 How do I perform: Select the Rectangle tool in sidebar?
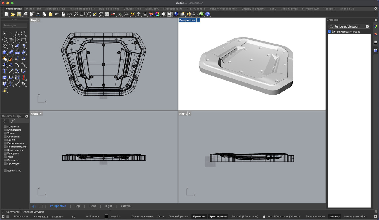click(x=24, y=40)
